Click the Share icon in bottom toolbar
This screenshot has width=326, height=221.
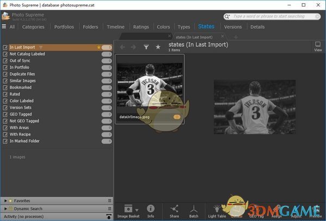click(x=174, y=210)
